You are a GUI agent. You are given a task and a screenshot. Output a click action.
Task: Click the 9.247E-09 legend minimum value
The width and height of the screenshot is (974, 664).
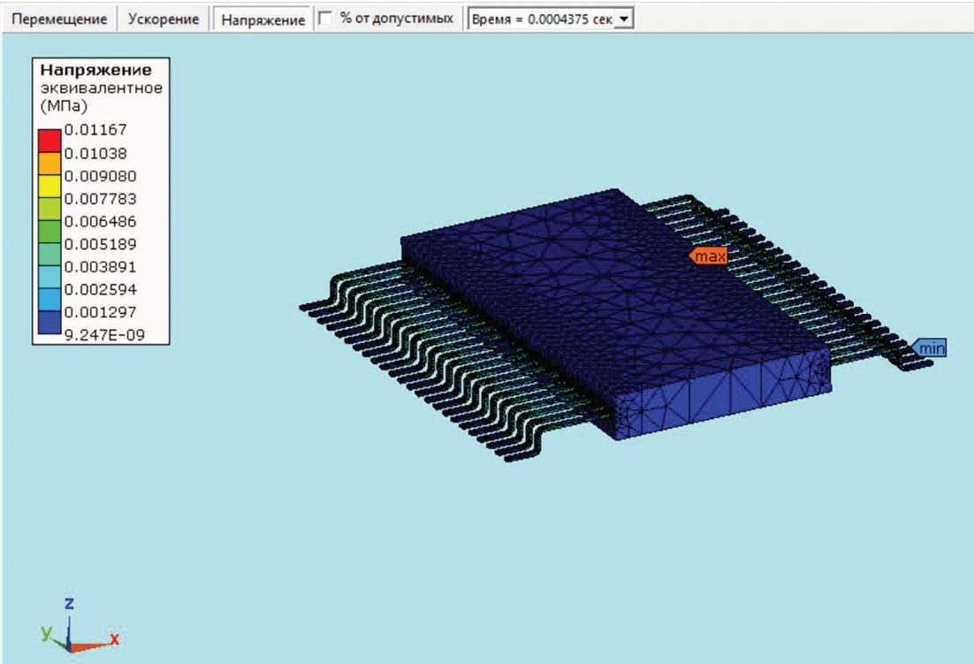coord(104,335)
